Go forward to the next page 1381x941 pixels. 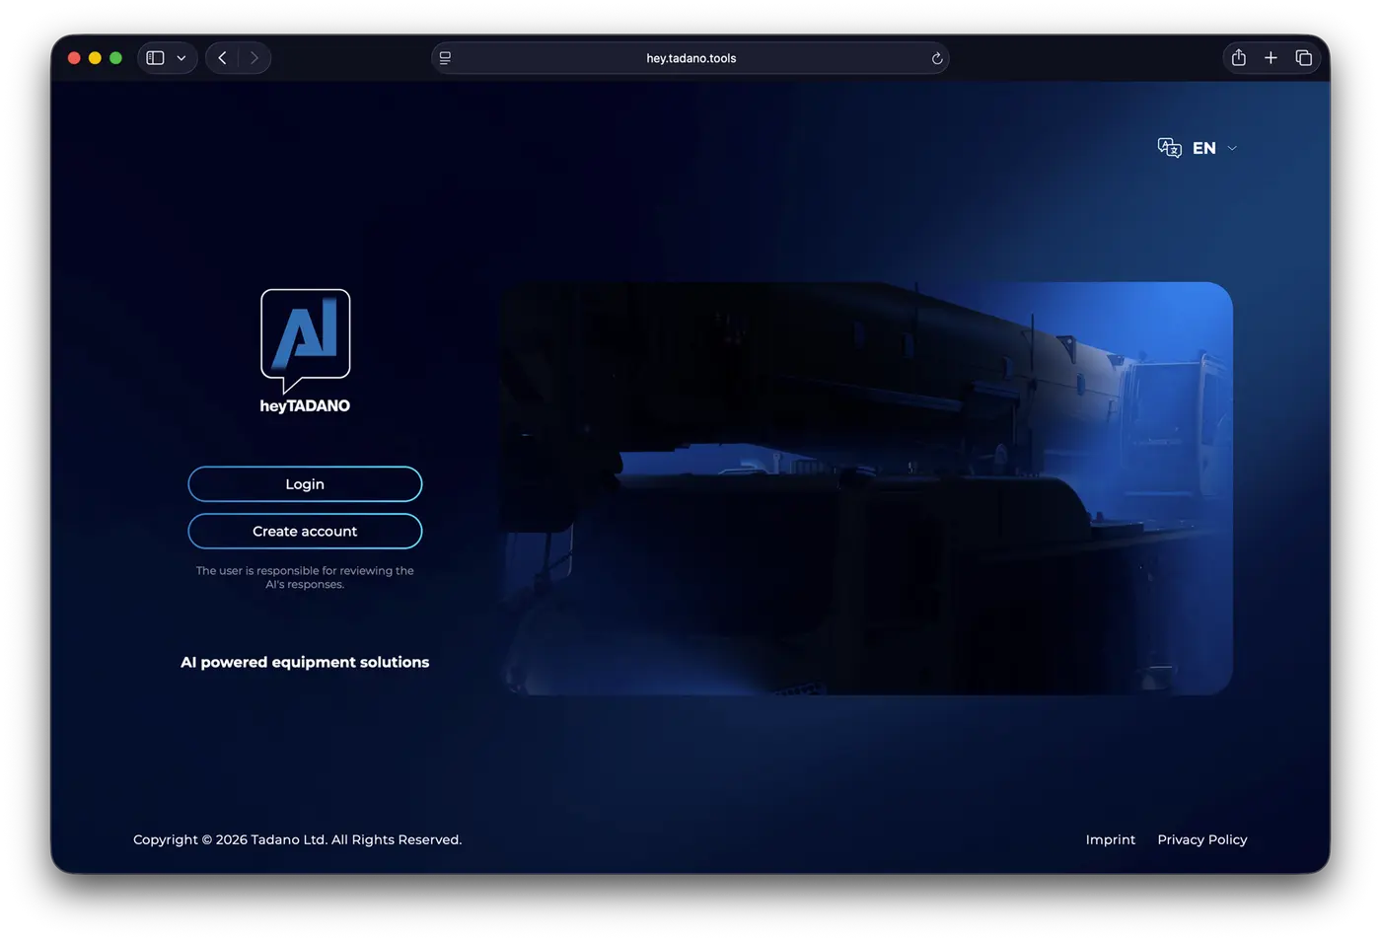coord(254,58)
